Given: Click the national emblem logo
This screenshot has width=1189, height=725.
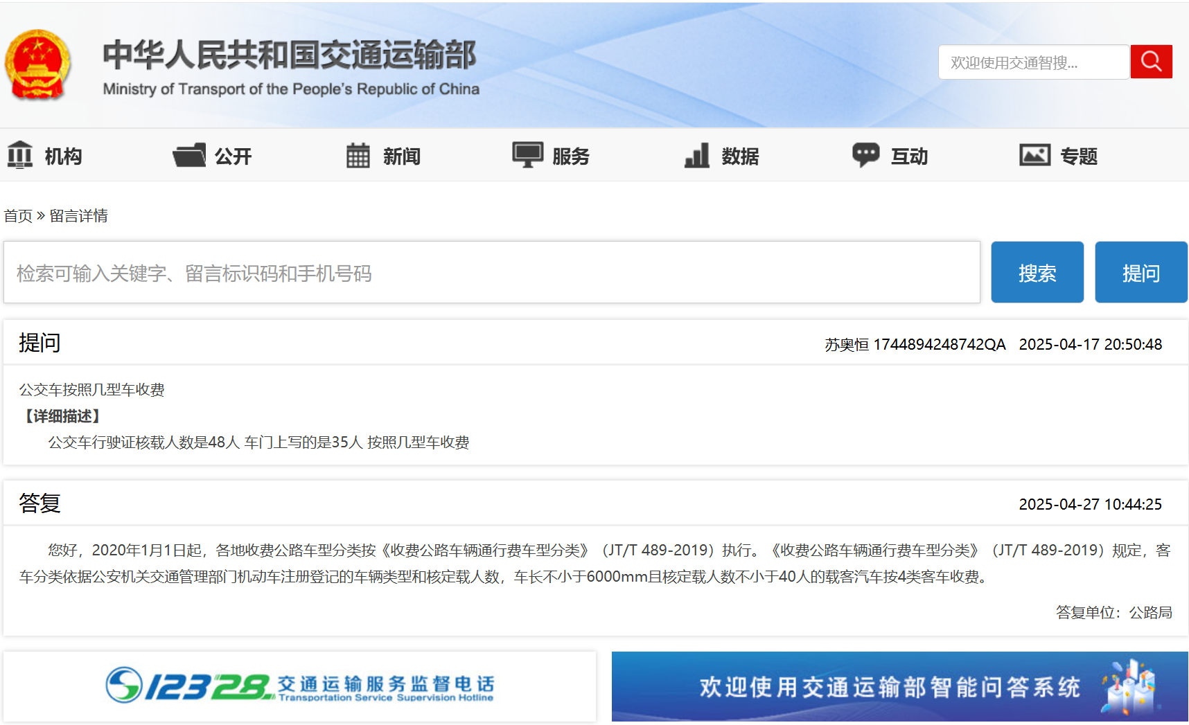Looking at the screenshot, I should 37,65.
